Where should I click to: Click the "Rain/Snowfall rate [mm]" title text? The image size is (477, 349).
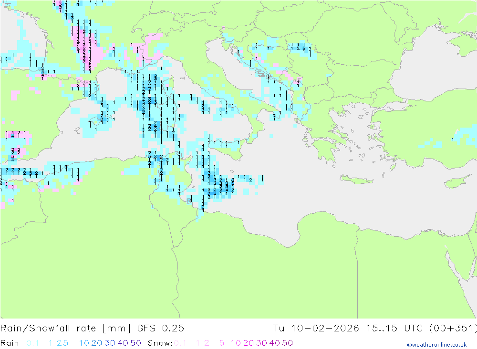tap(65, 329)
